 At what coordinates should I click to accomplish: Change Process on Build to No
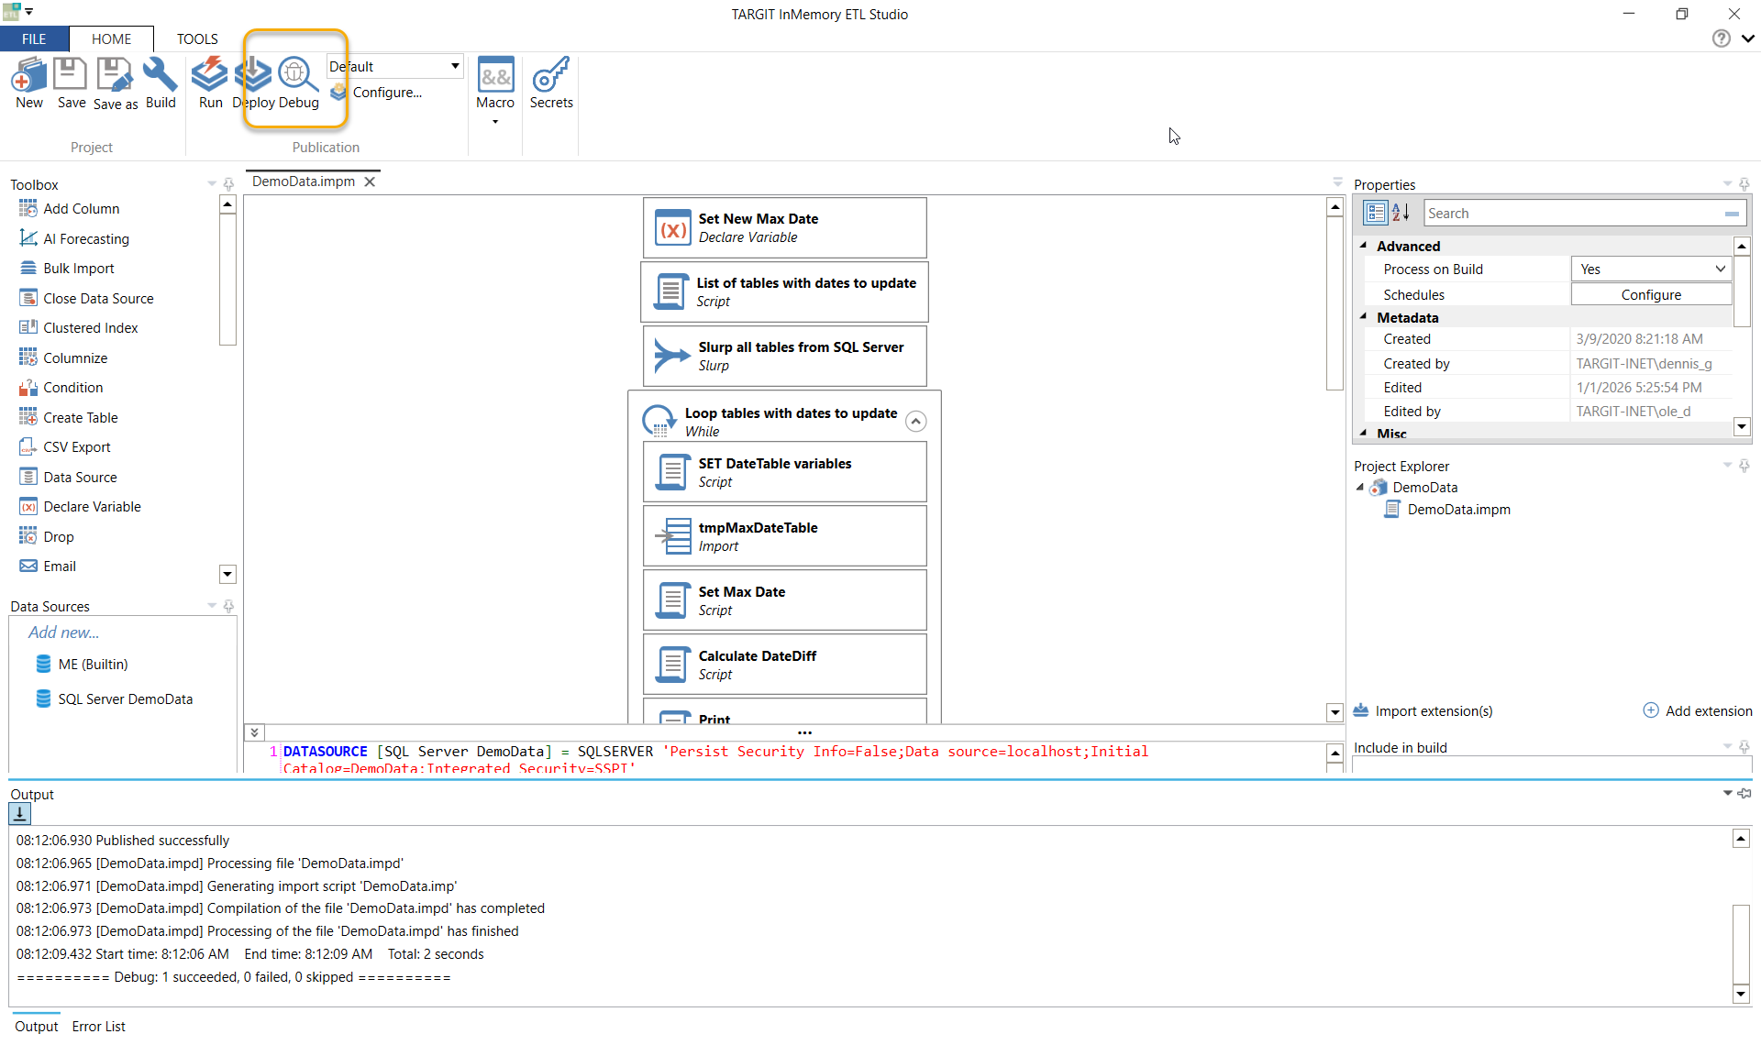(x=1719, y=269)
